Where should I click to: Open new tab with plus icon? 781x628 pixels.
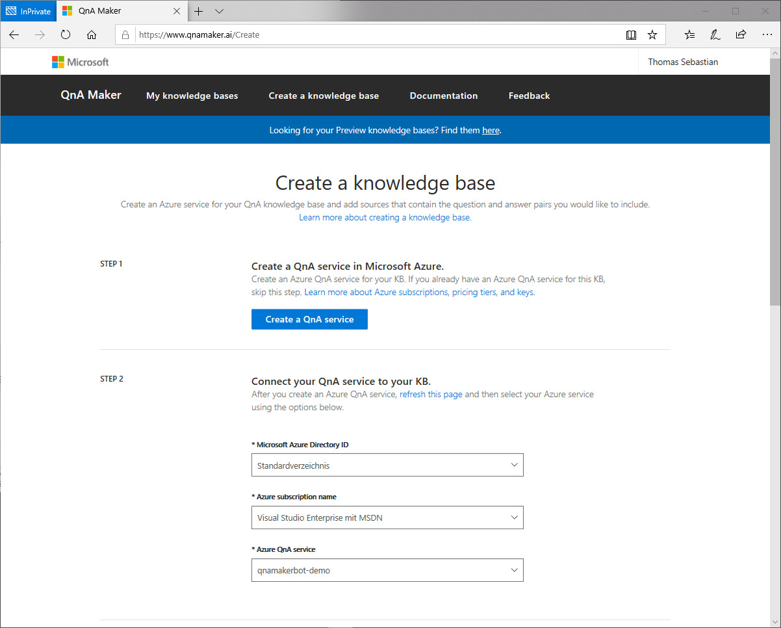coord(199,11)
